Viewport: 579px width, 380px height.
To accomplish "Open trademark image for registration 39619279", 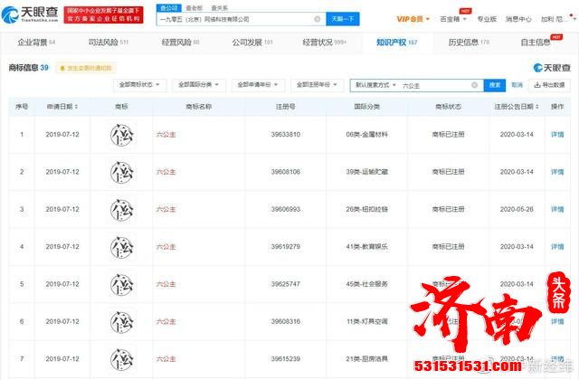I will (122, 247).
